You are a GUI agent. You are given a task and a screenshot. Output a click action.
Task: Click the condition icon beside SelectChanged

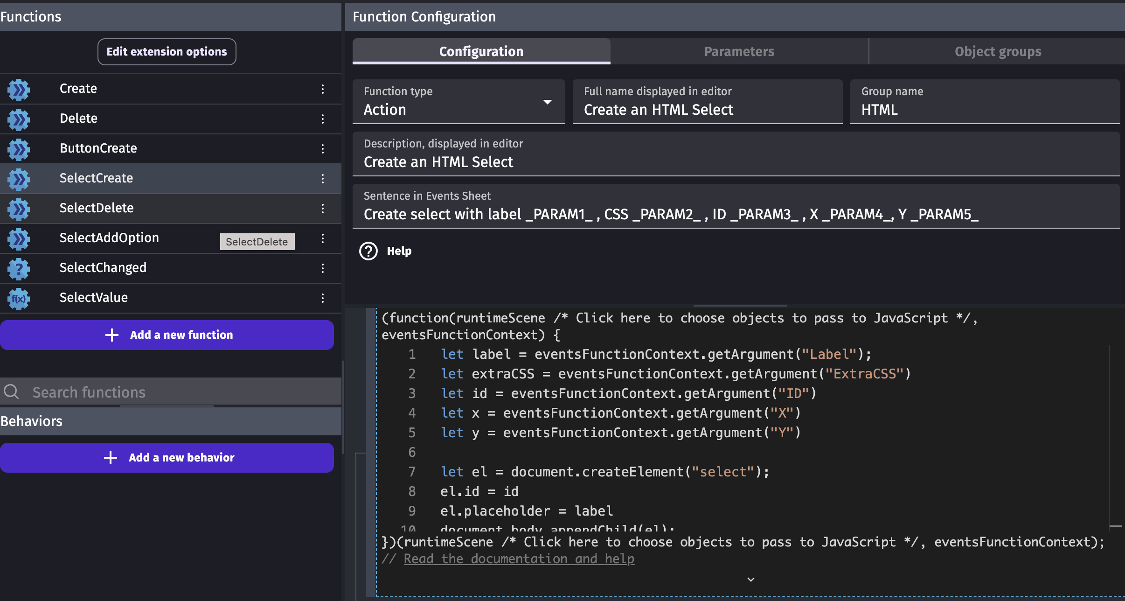[x=19, y=268]
